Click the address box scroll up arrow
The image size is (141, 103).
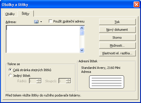pos(82,28)
